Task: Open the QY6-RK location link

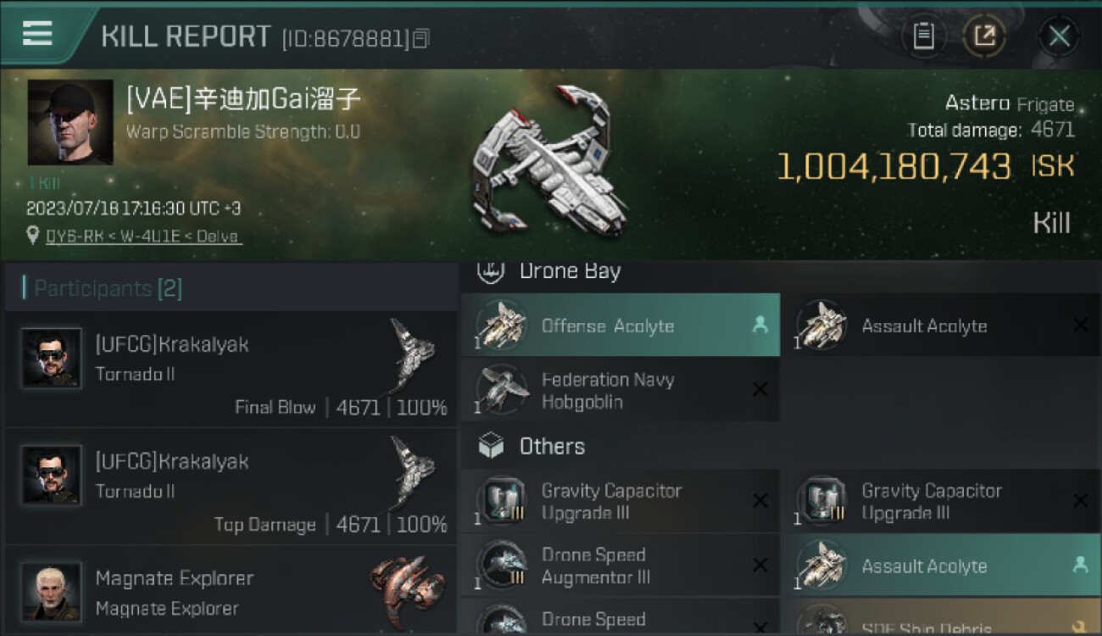Action: [144, 236]
